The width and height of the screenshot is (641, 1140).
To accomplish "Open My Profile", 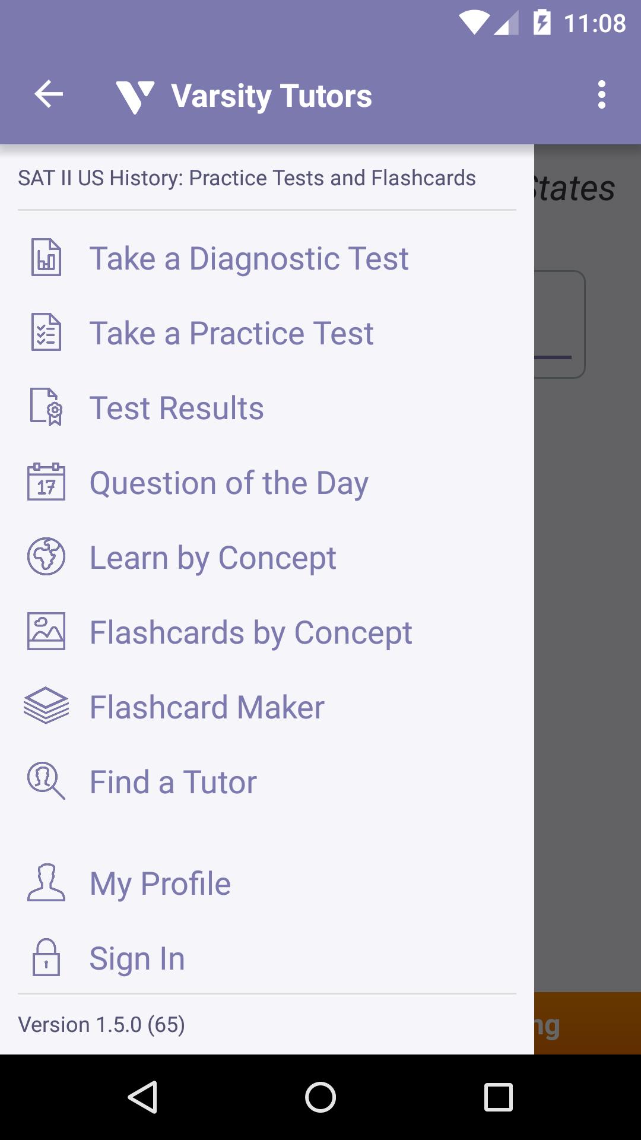I will tap(160, 884).
